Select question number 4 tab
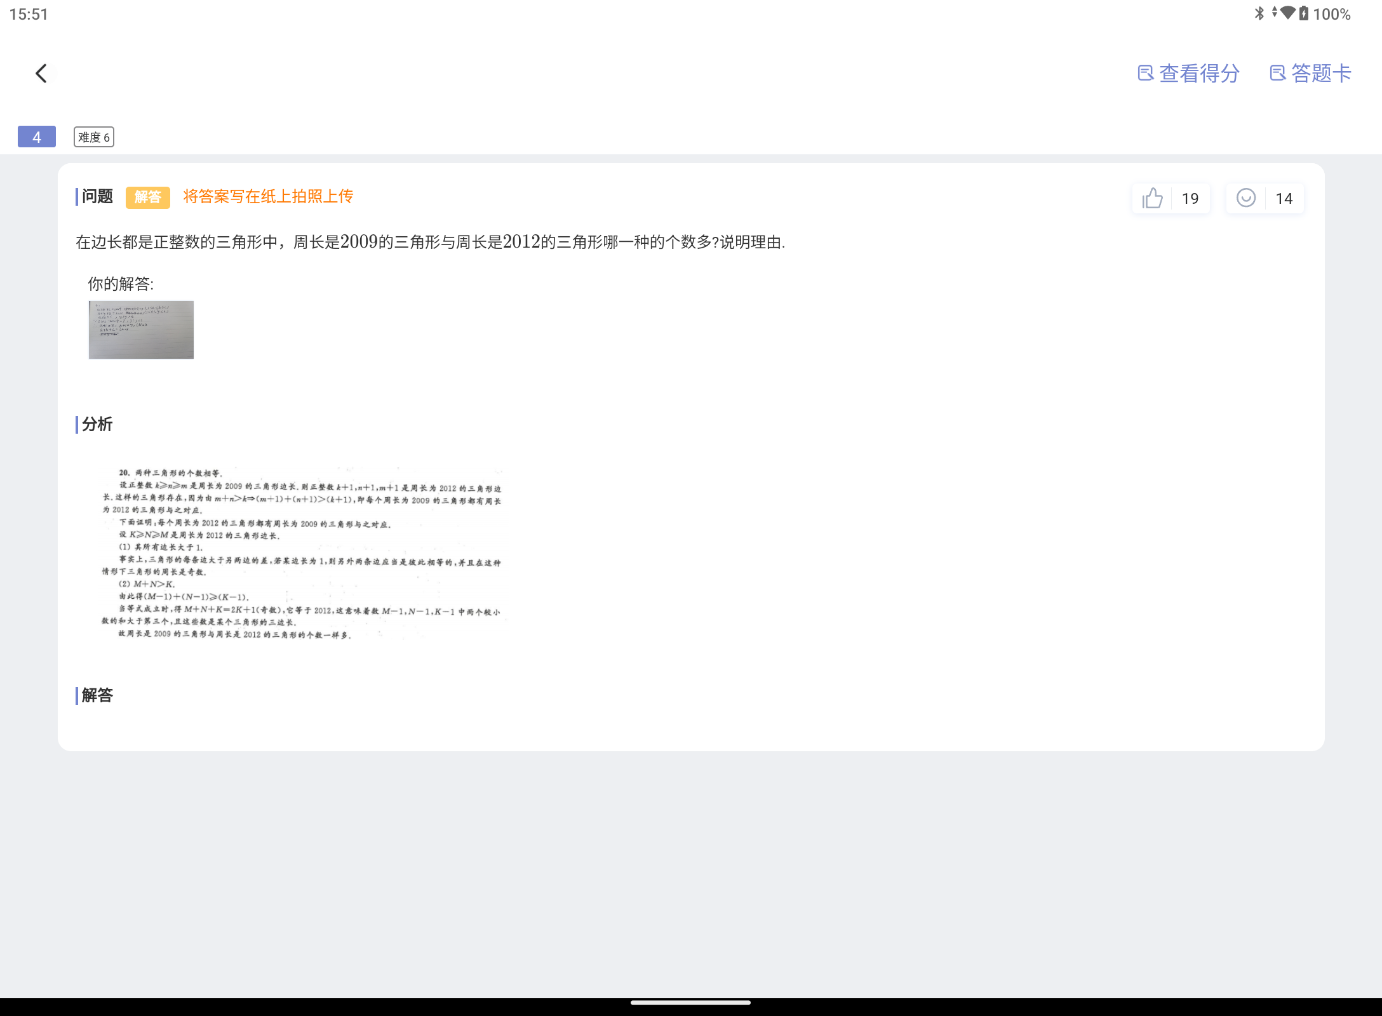The width and height of the screenshot is (1382, 1016). (37, 137)
